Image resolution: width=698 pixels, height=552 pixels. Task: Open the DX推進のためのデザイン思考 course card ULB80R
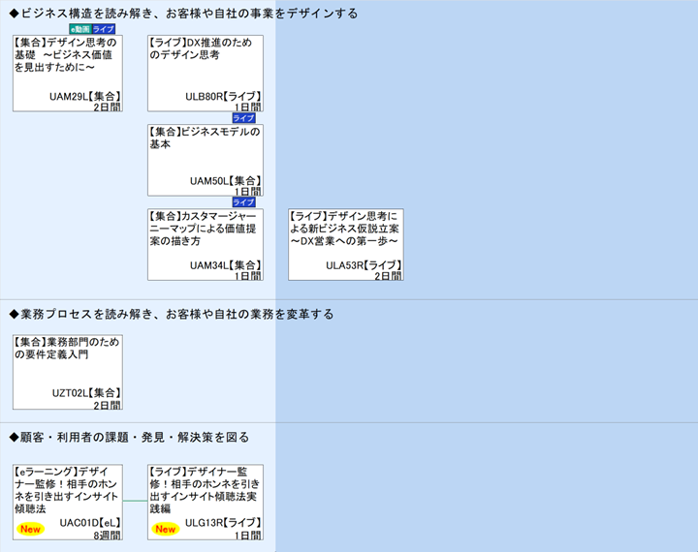206,74
